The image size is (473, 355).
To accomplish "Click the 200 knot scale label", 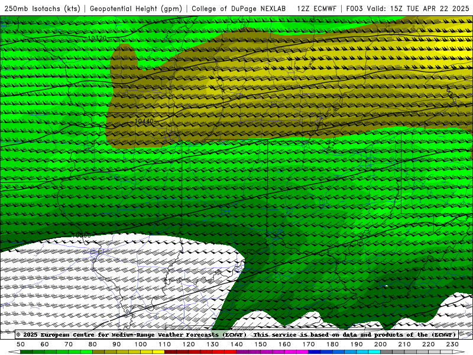I will [x=380, y=344].
